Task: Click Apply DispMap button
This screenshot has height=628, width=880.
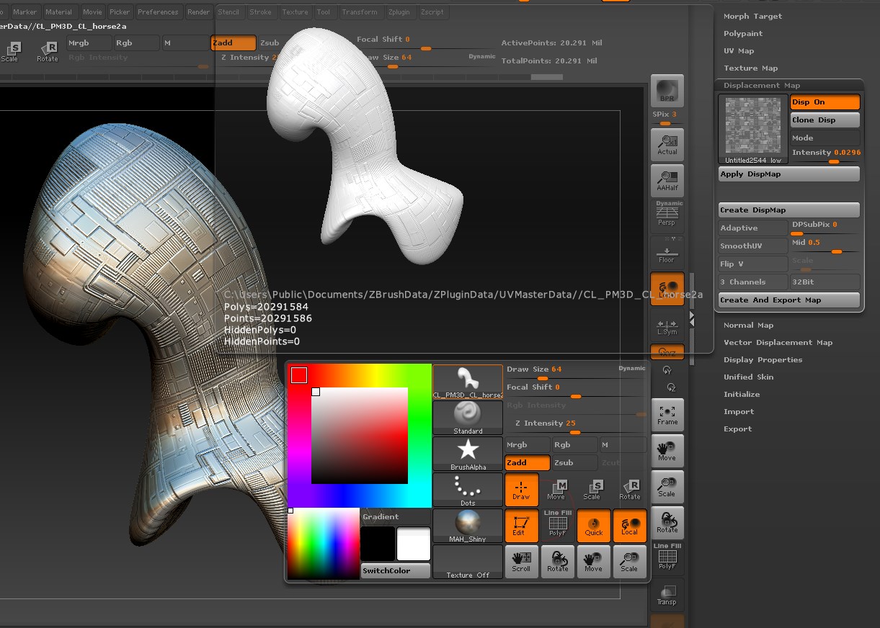Action: click(789, 174)
